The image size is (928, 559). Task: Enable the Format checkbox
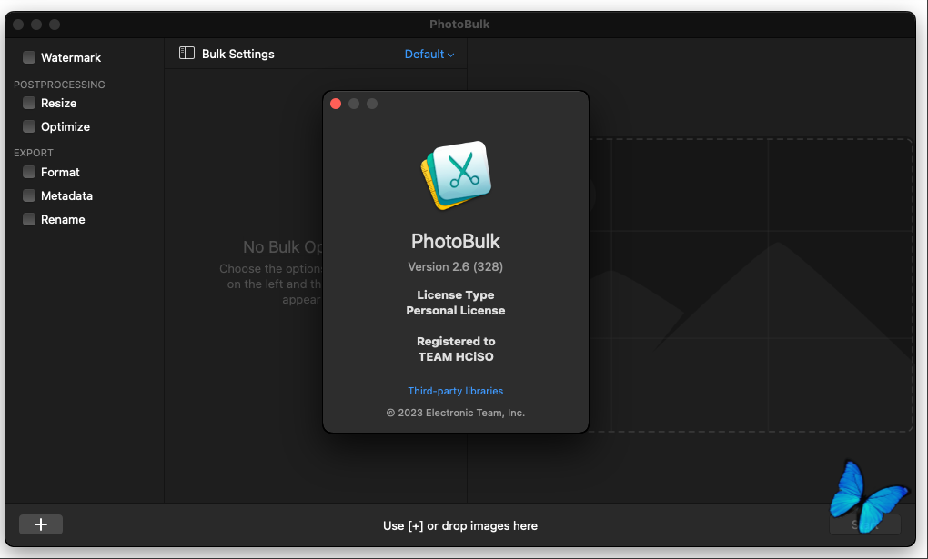[x=29, y=172]
